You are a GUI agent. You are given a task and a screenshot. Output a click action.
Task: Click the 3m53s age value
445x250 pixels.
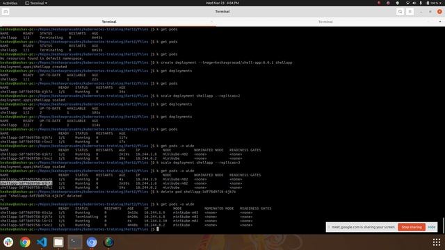click(x=133, y=212)
